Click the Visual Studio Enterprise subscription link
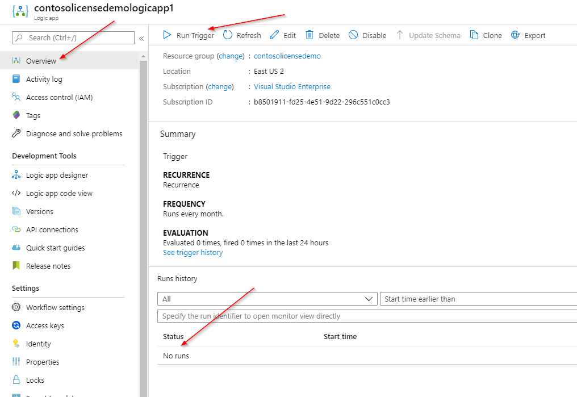Screen dimensions: 577x397 292,87
